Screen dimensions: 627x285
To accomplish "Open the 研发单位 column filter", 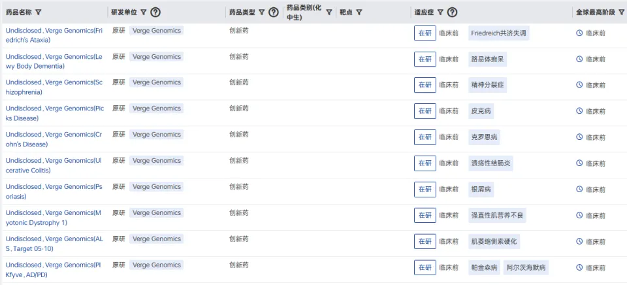I will pos(144,12).
